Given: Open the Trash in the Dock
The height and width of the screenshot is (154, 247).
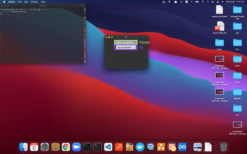Looking at the screenshot, I should 223,147.
